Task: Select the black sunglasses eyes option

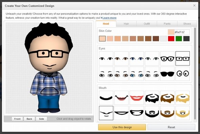Action: pyautogui.click(x=167, y=74)
